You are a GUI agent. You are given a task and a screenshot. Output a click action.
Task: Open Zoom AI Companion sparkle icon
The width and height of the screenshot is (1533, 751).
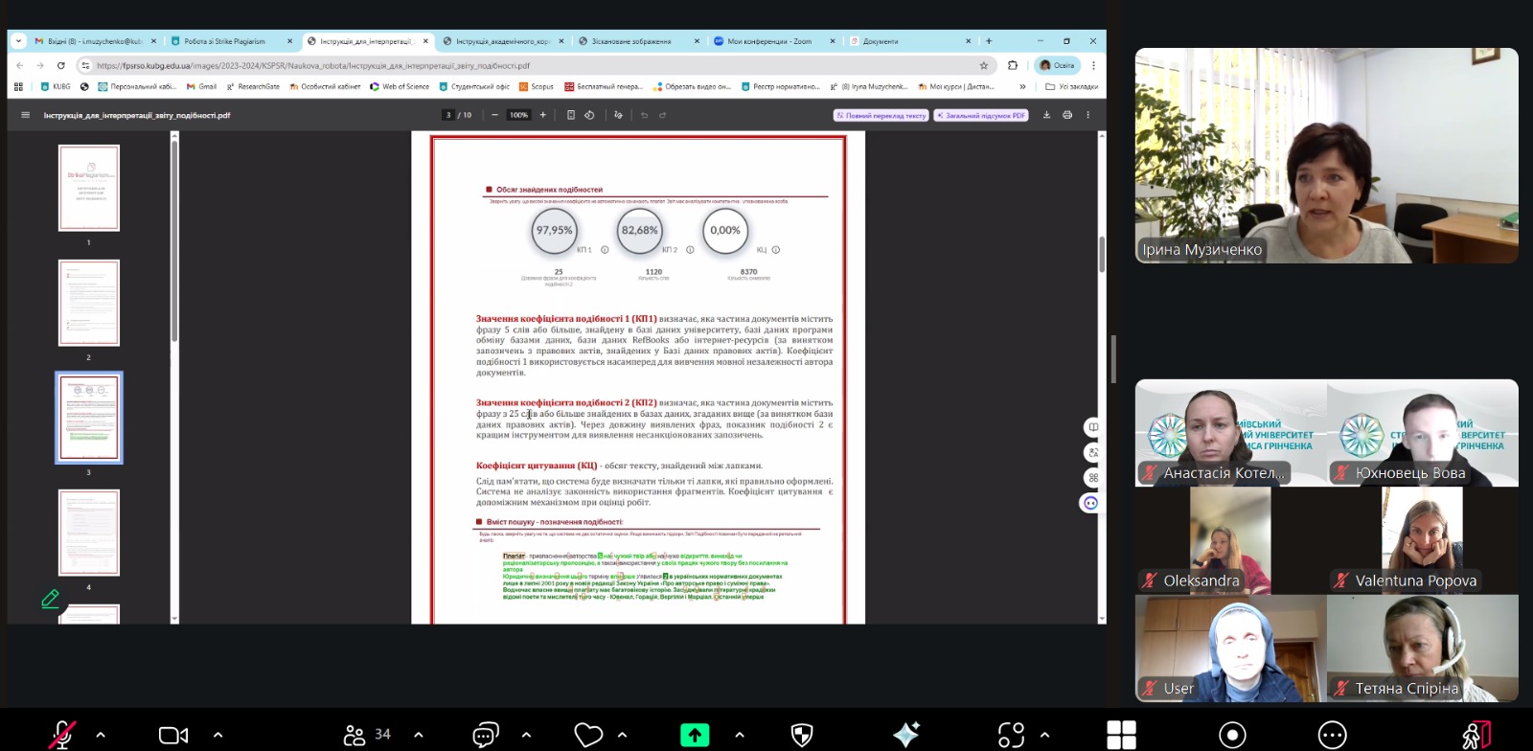pos(905,735)
